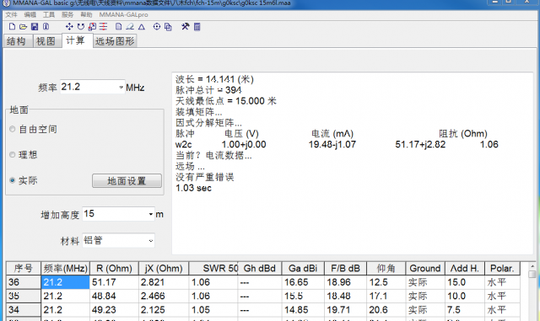Open the 编辑 menu
Screen dimensions: 540x321
pyautogui.click(x=30, y=14)
